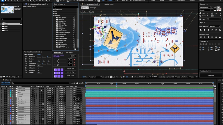Click the Anchor Point stopwatch icon
The image size is (223, 125).
coord(26,56)
